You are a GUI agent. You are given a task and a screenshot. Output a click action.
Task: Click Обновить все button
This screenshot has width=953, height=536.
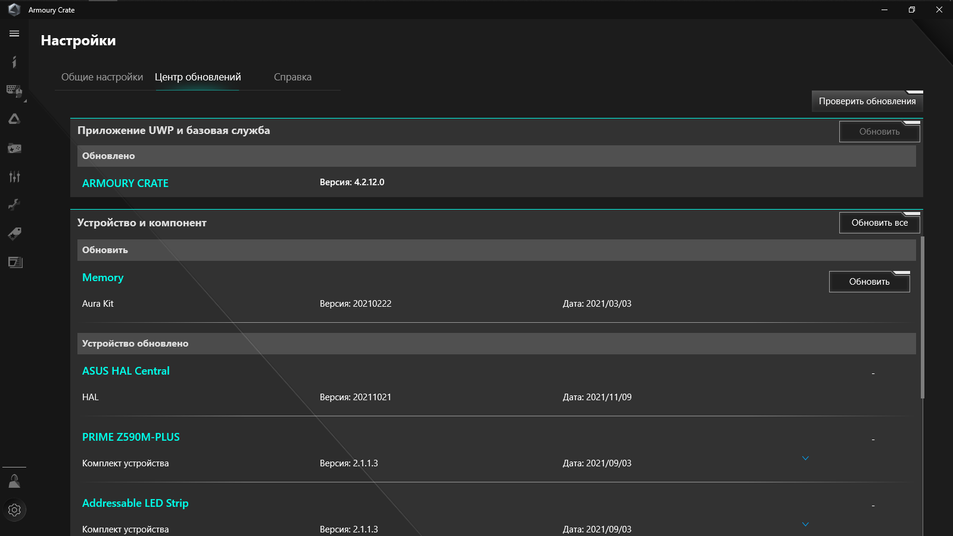pos(879,223)
